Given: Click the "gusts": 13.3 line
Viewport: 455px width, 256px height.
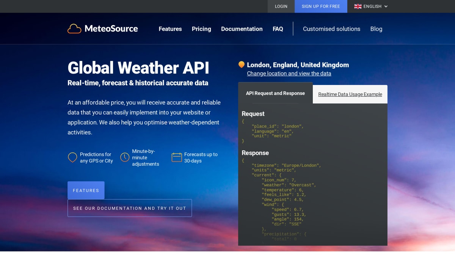Looking at the screenshot, I should point(289,214).
